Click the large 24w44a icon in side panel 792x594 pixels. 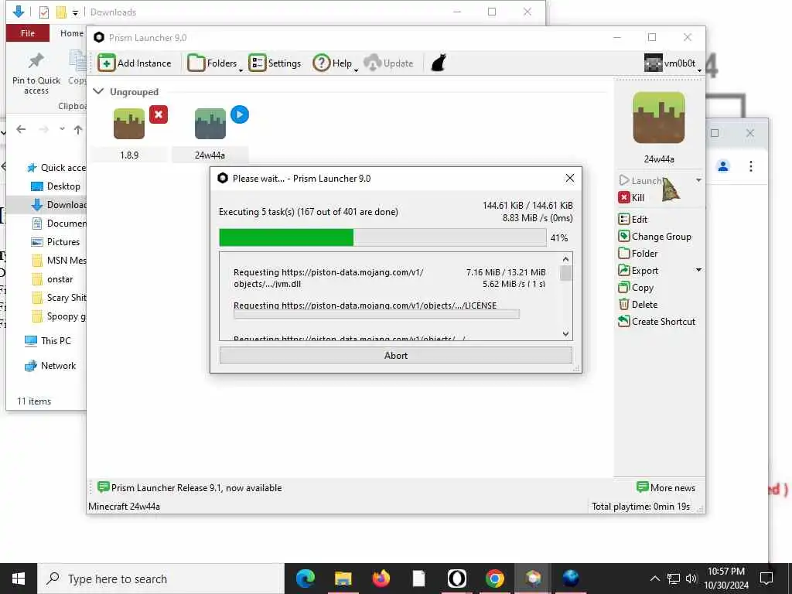pos(659,118)
